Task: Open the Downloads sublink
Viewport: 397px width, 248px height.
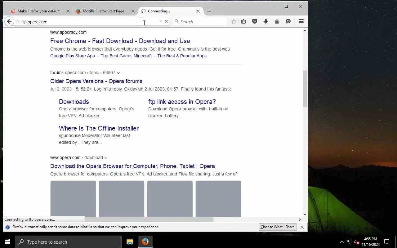Action: coord(74,102)
